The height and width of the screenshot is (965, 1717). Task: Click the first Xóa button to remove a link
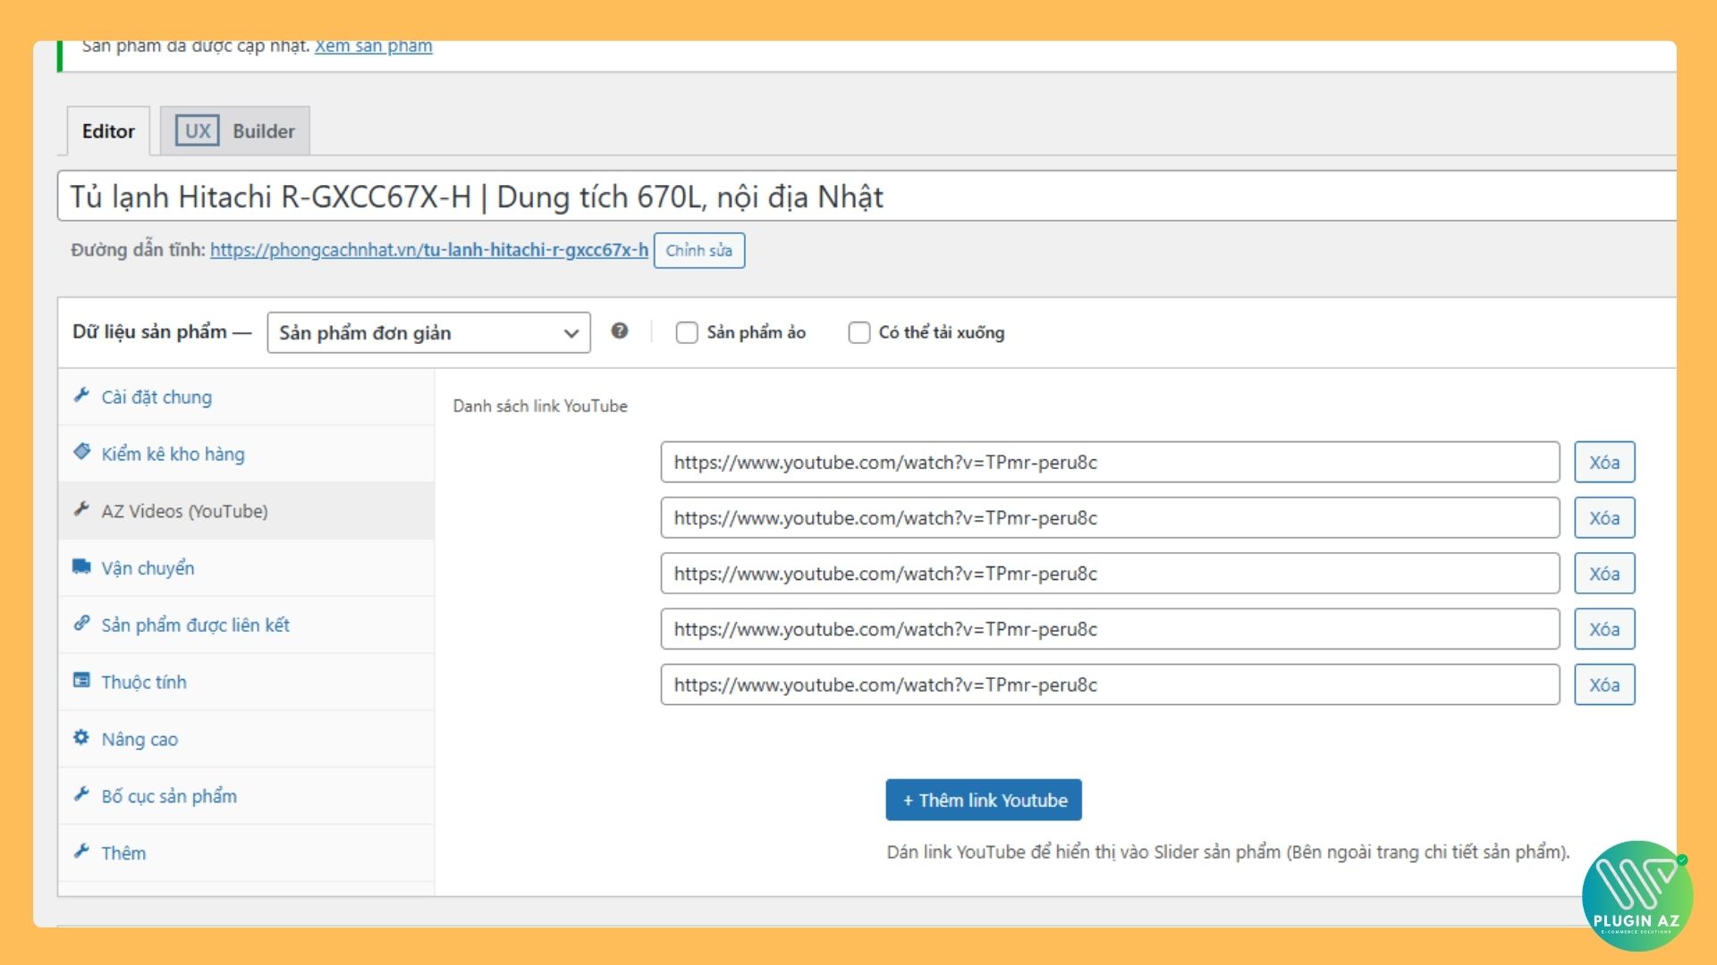(x=1604, y=462)
